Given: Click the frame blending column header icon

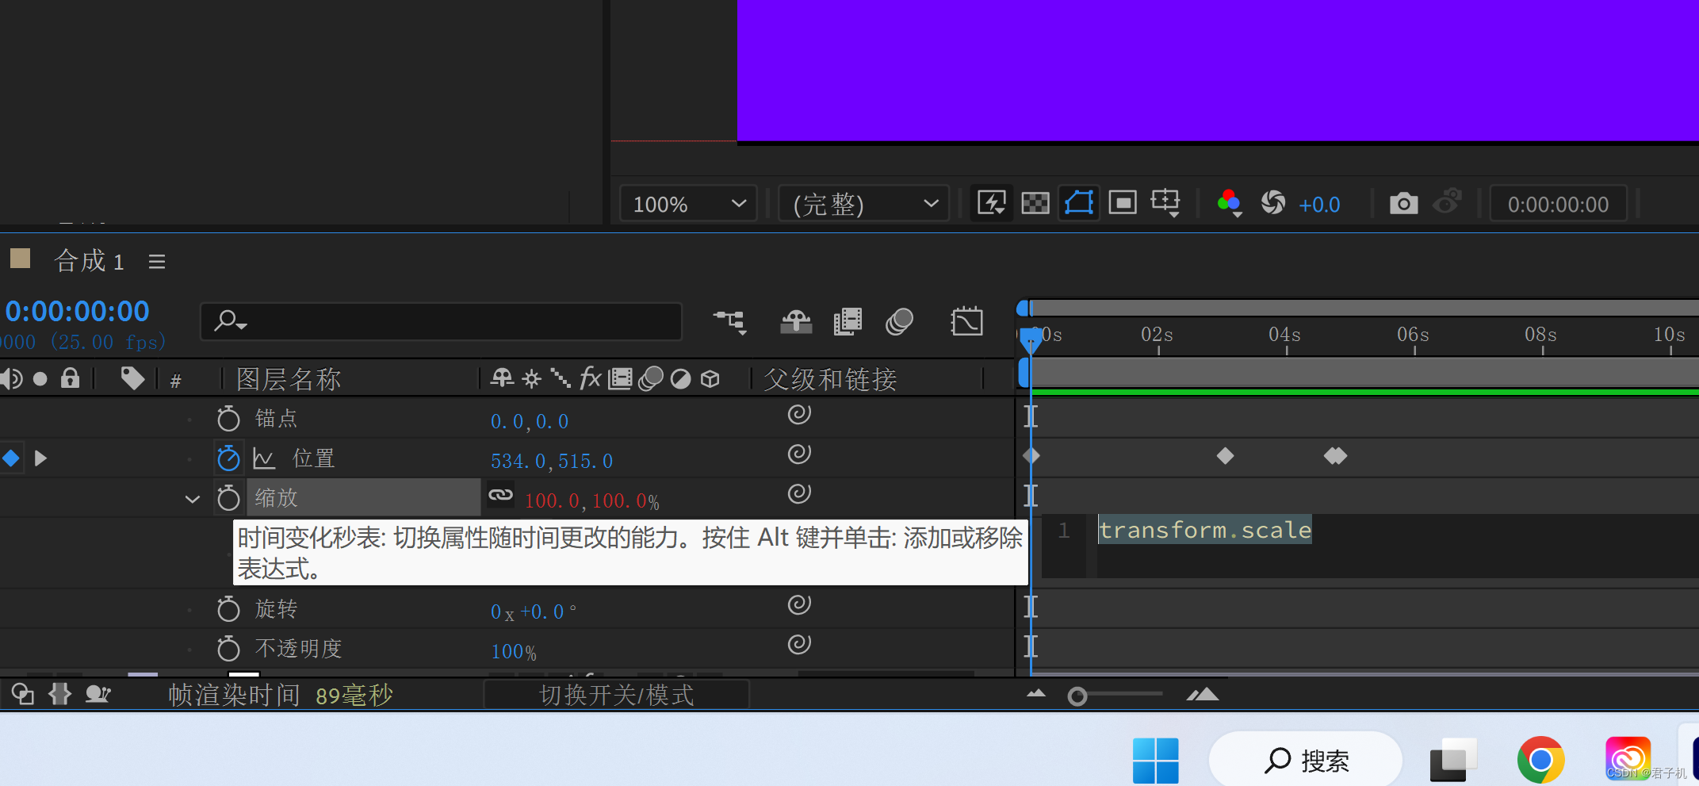Looking at the screenshot, I should 620,379.
